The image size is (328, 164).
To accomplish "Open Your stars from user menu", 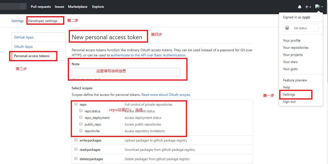I will 290,62.
